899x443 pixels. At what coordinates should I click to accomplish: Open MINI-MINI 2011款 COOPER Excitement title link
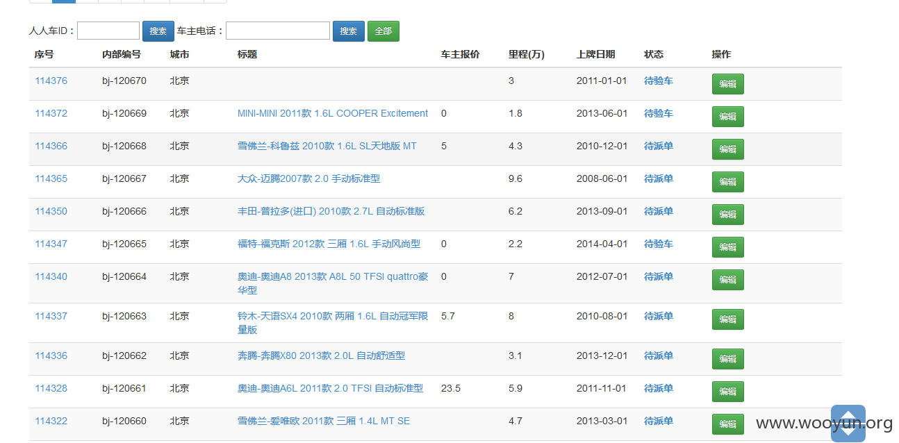(333, 113)
